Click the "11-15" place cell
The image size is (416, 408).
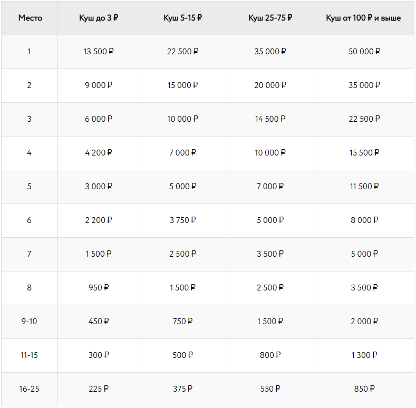pos(30,355)
